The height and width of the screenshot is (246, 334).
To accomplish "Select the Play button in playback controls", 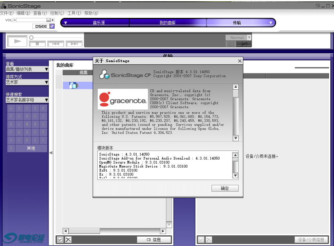I will [17, 41].
